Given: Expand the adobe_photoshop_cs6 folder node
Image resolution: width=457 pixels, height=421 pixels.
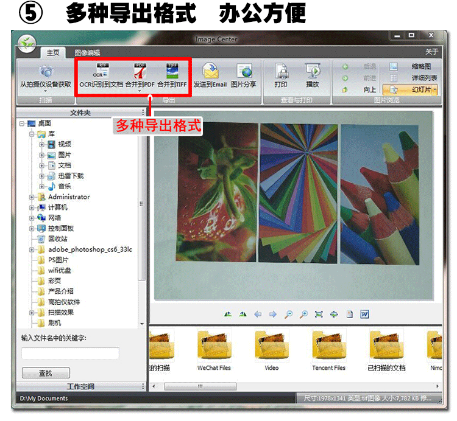Looking at the screenshot, I should pos(32,249).
